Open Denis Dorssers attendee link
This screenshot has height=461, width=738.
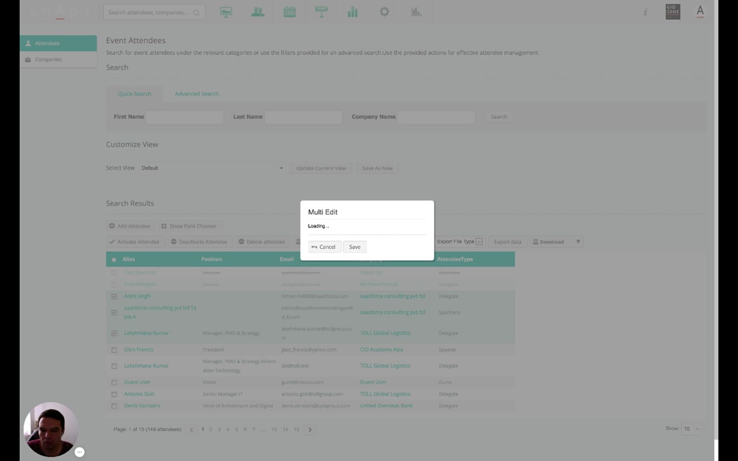point(142,406)
